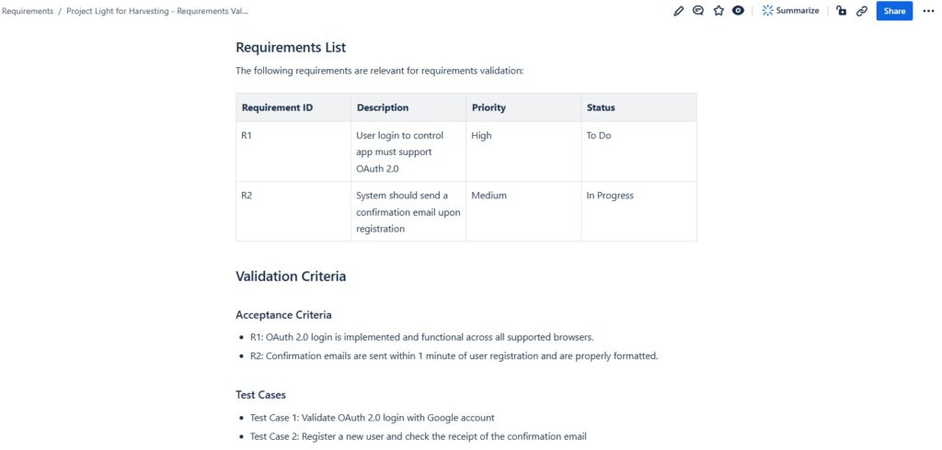Click the Project Light for Harvesting breadcrumb

point(156,11)
